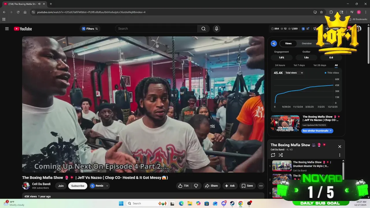Click the 1.6x Outlier value pill
The image size is (370, 208).
pyautogui.click(x=306, y=57)
